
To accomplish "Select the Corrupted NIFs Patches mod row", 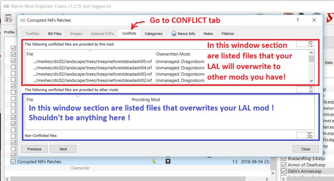I will click(141, 161).
